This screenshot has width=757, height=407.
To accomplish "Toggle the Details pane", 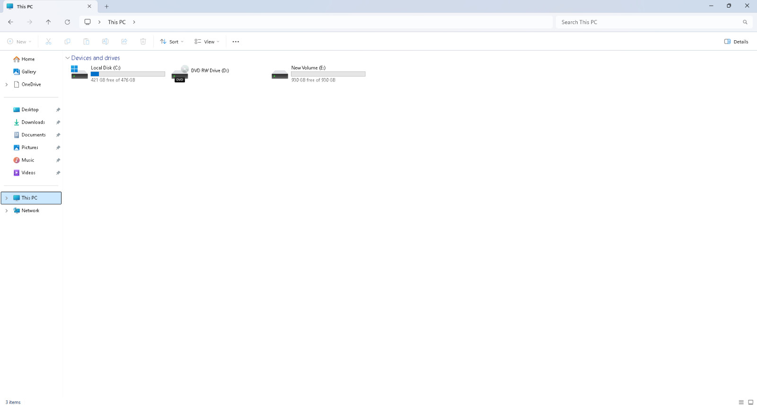I will (x=736, y=42).
